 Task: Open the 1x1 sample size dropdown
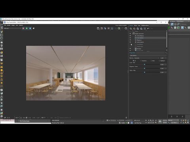click(17, 118)
